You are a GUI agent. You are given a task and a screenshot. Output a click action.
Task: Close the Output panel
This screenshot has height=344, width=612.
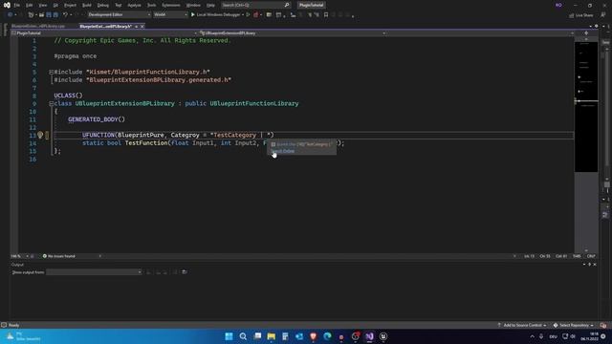point(595,265)
